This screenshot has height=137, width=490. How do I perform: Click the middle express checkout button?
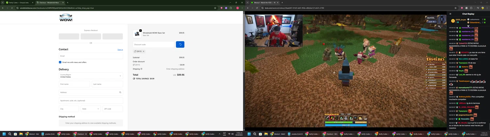pyautogui.click(x=91, y=36)
